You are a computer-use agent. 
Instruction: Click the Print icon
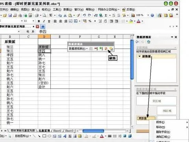pos(37,15)
